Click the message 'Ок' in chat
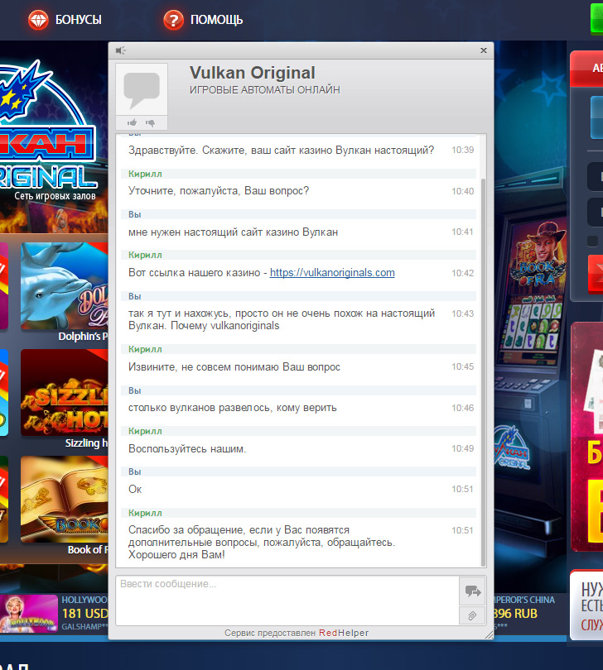Image resolution: width=603 pixels, height=670 pixels. [135, 489]
